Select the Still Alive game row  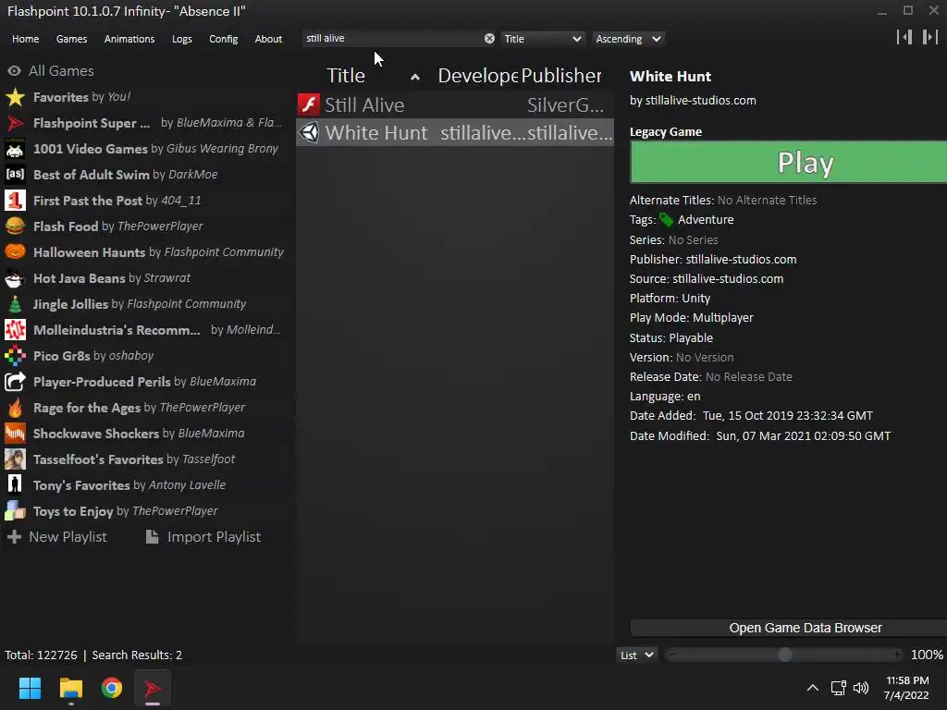click(x=455, y=105)
